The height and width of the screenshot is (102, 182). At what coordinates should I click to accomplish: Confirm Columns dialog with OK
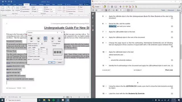point(52,62)
